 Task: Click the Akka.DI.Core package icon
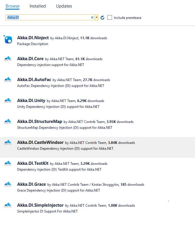click(8, 58)
